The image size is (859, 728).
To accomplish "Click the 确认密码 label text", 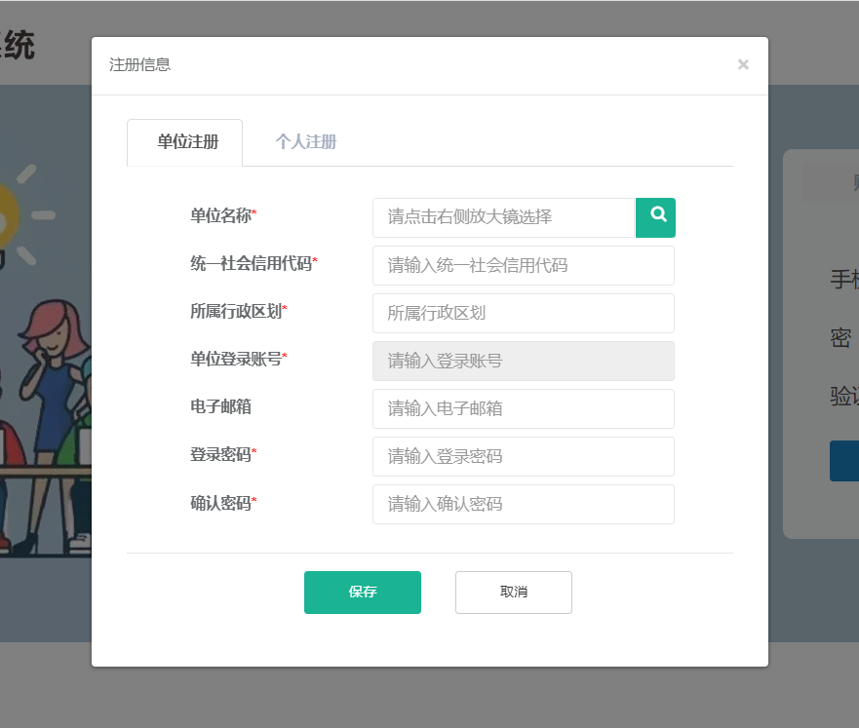I will click(x=221, y=503).
